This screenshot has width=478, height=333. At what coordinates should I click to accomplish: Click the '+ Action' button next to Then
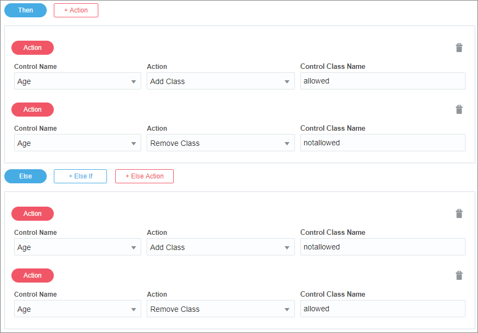point(76,10)
